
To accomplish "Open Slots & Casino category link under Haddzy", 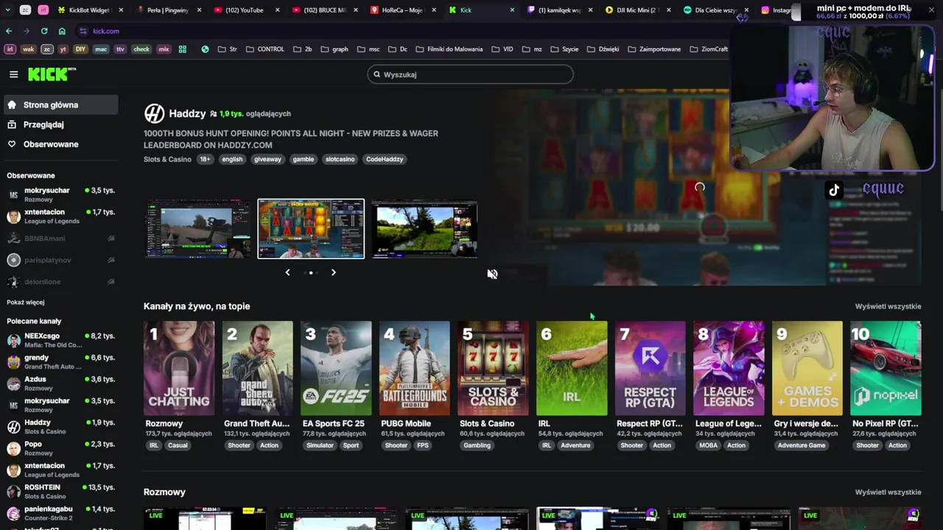I will pyautogui.click(x=167, y=159).
